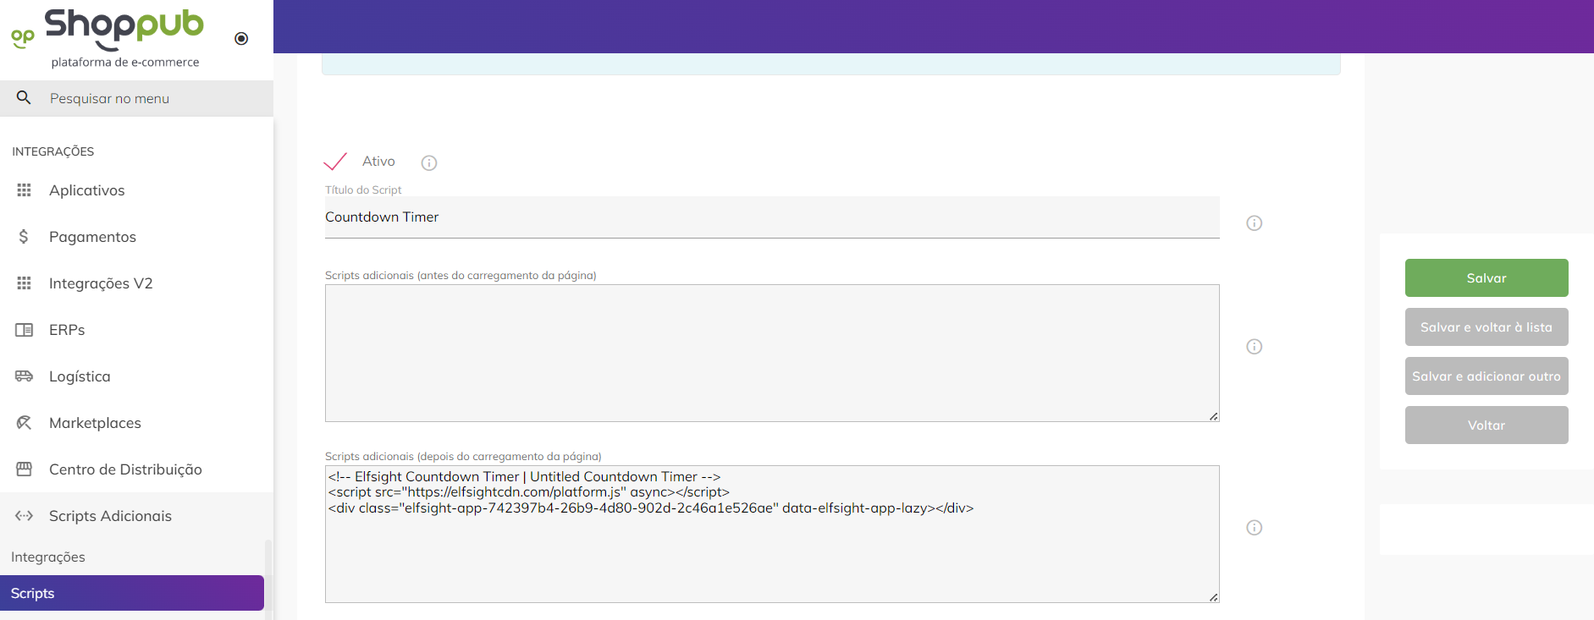Click the Logística truck icon
Viewport: 1594px width, 620px height.
[24, 376]
